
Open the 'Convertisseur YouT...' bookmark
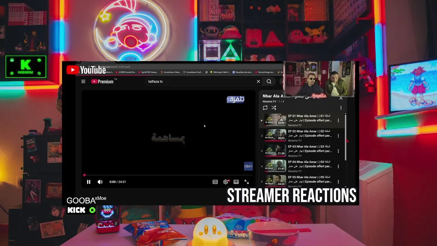click(x=193, y=72)
